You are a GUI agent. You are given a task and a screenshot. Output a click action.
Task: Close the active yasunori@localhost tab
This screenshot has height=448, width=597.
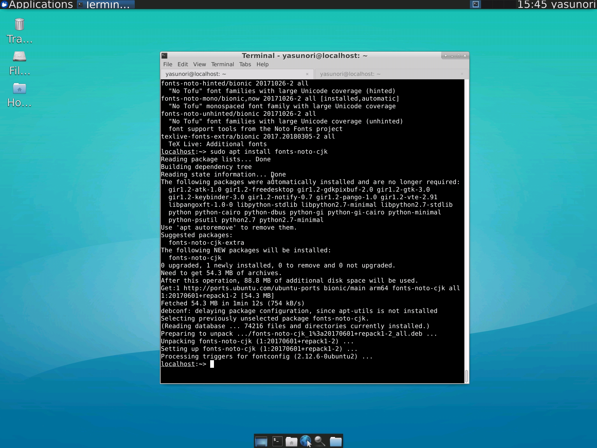click(308, 74)
